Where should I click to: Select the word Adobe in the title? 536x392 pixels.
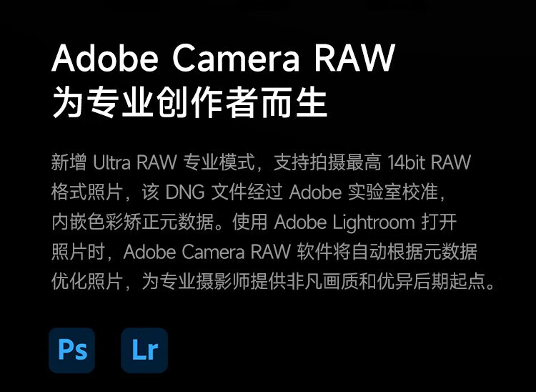[x=105, y=57]
